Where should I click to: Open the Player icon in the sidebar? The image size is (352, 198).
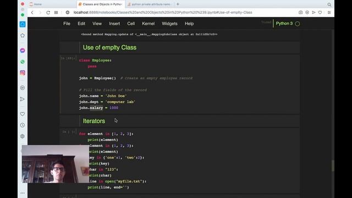tap(23, 88)
